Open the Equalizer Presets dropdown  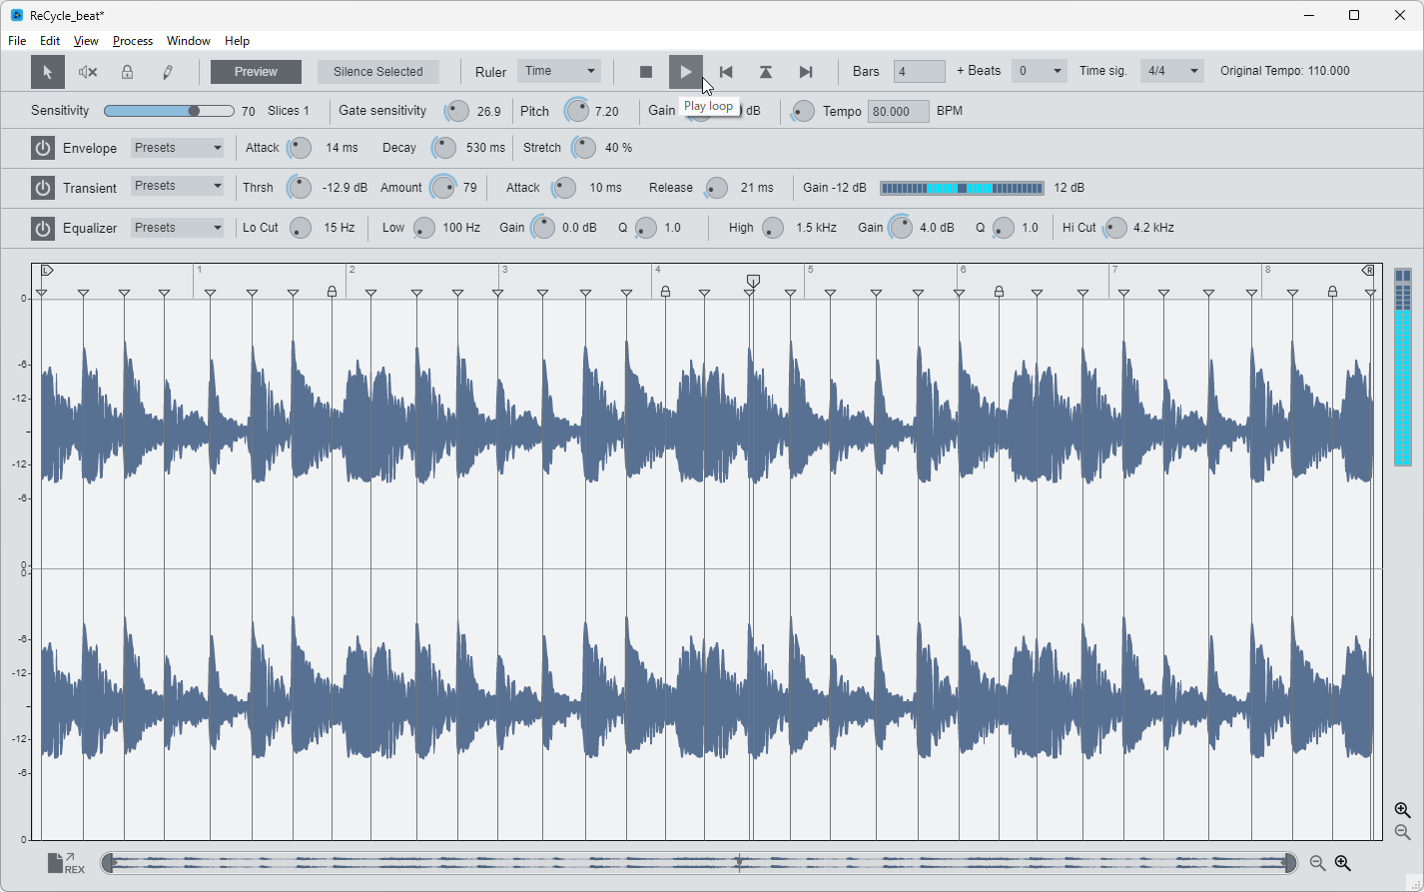click(x=178, y=228)
